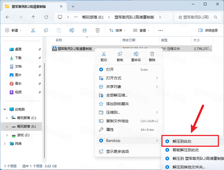Viewport: 224px width, 170px height.
Task: Click the 3.62 GB status bar text
Action: (x=51, y=166)
